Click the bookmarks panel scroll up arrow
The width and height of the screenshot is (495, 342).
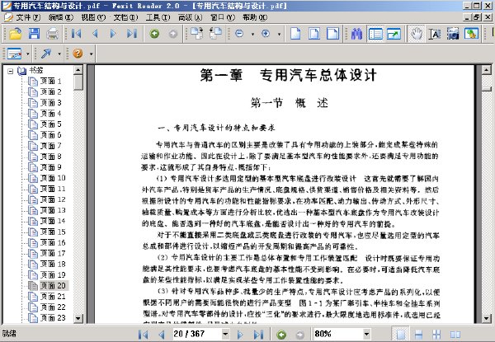pos(78,70)
